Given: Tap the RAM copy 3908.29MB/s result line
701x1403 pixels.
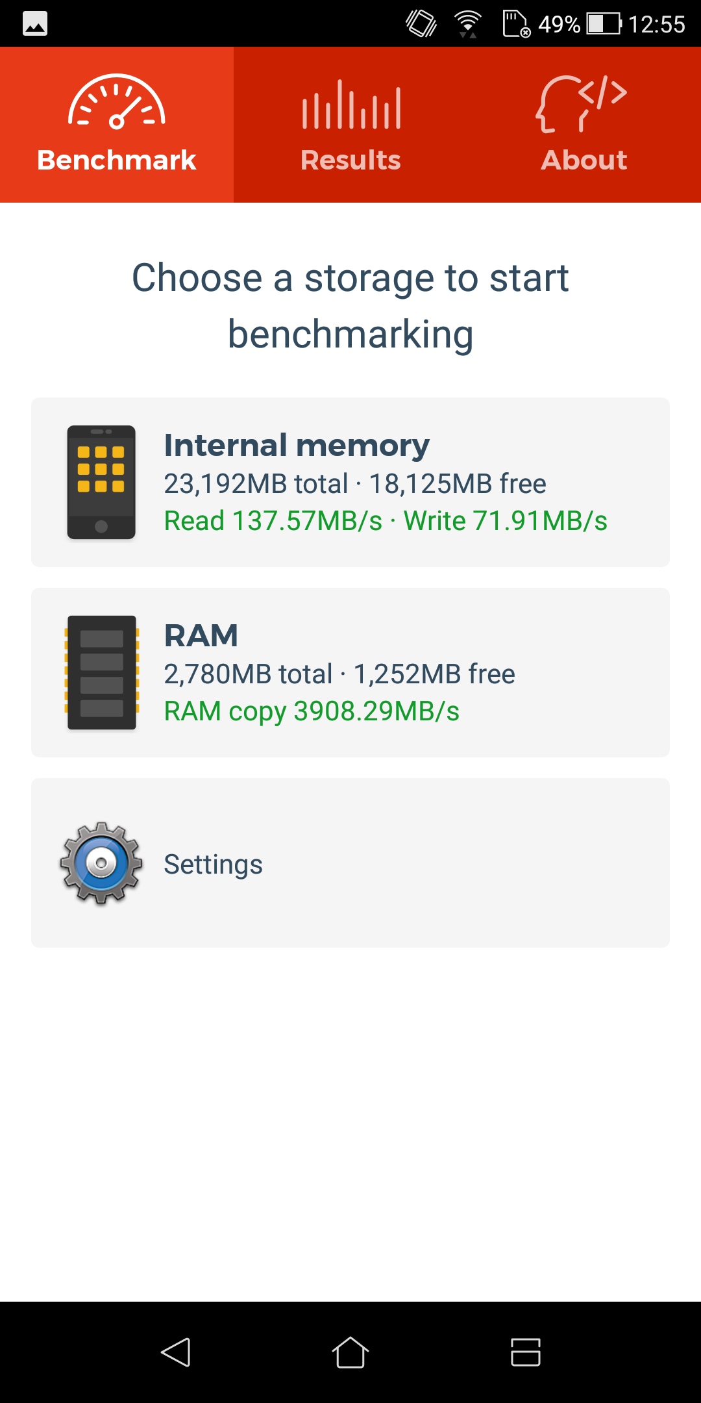Looking at the screenshot, I should pyautogui.click(x=312, y=711).
